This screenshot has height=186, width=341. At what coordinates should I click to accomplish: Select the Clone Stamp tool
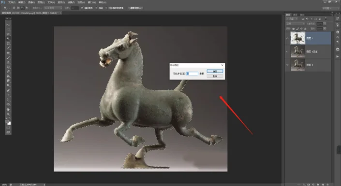(x=8, y=62)
